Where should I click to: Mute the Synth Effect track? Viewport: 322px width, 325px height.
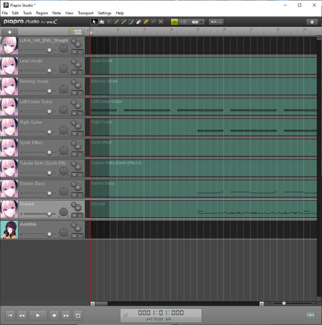[78, 146]
